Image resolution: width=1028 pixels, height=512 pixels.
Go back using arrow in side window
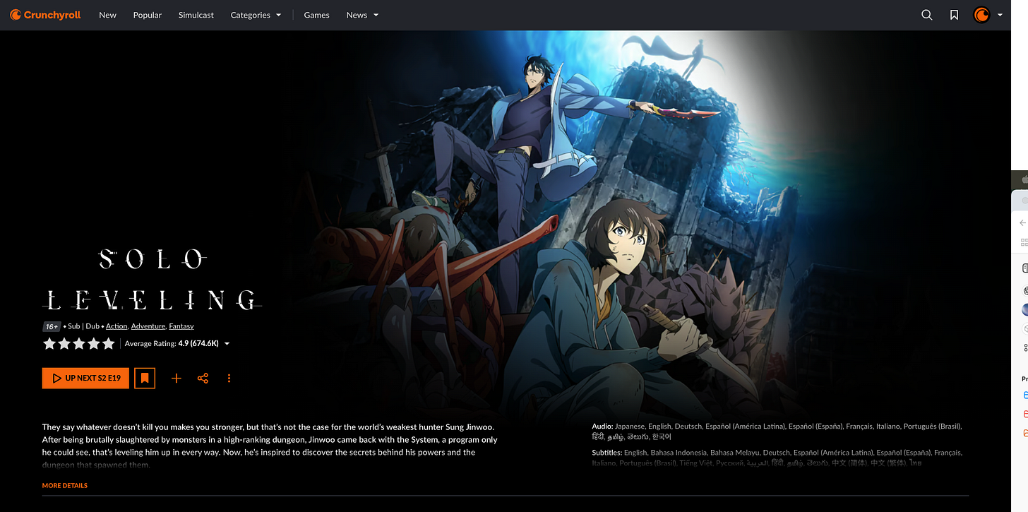[1022, 222]
